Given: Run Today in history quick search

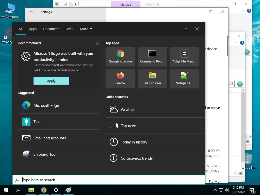Looking at the screenshot, I should click(155, 142).
